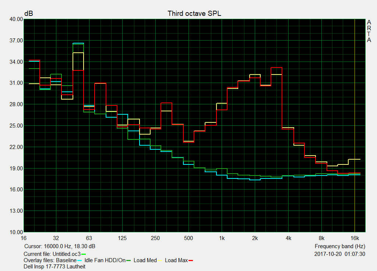The image size is (377, 271).
Task: Click the 22.00 y-axis value
Action: click(x=16, y=147)
